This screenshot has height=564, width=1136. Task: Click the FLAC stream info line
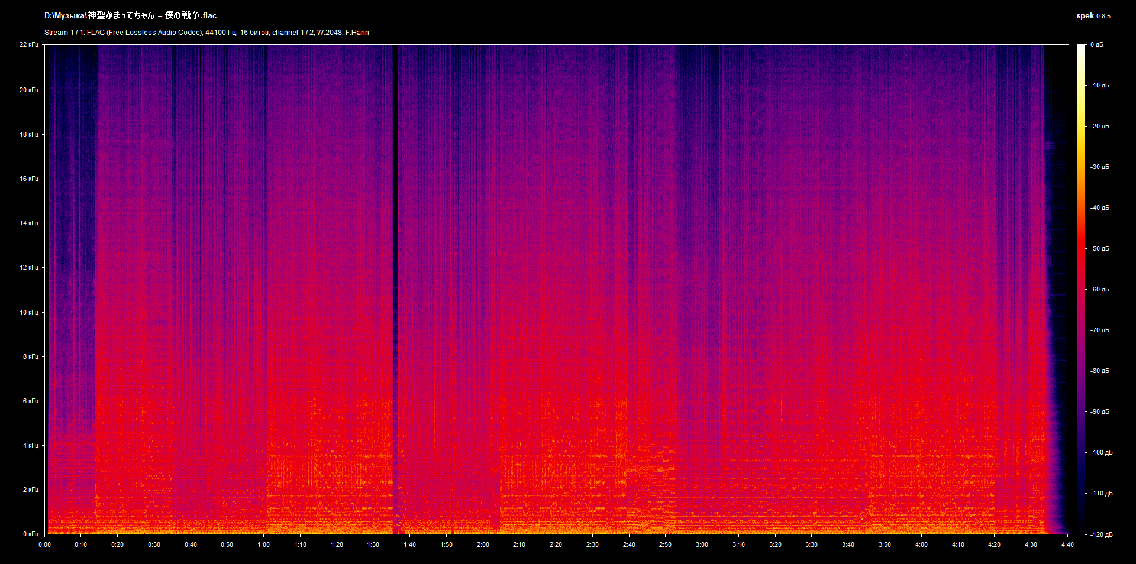(206, 33)
